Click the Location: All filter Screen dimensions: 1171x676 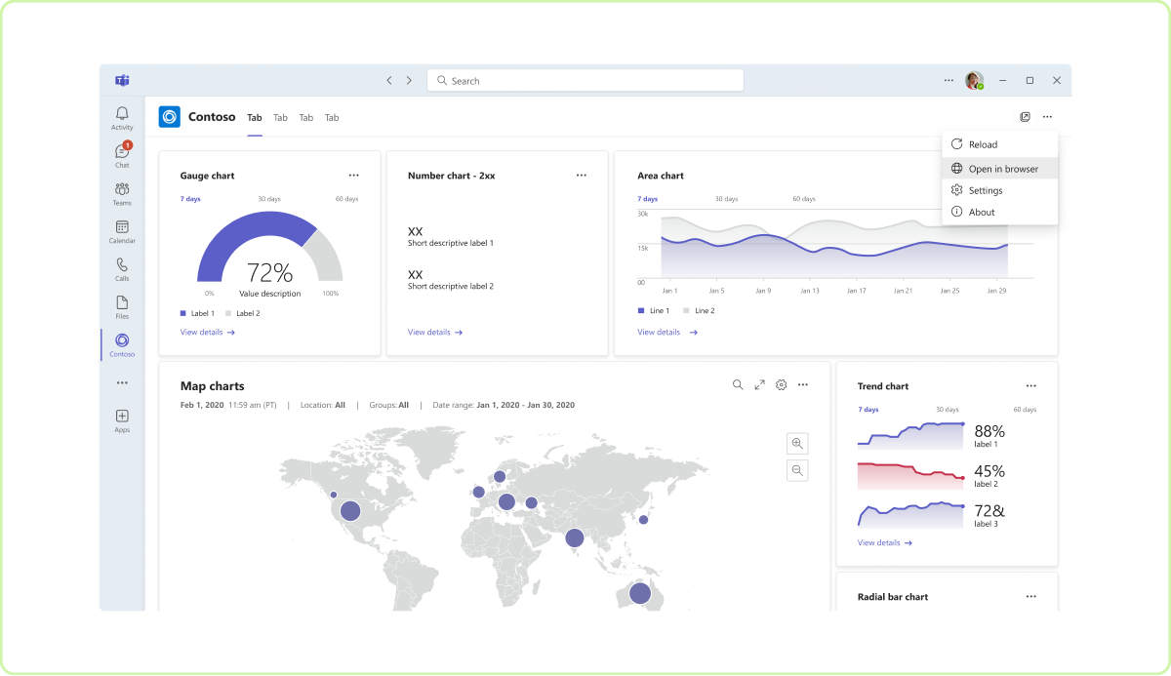click(x=323, y=405)
